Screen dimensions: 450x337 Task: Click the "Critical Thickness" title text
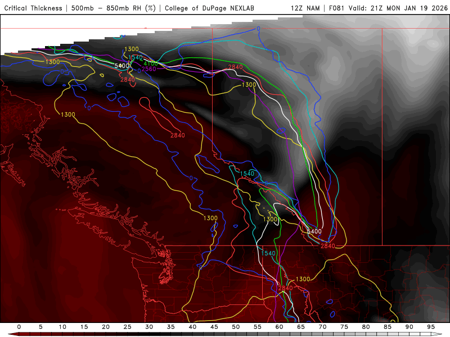(x=33, y=8)
